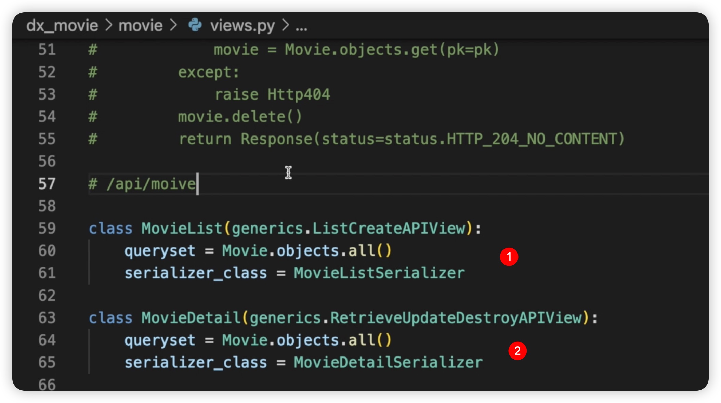Click the 'MovieDetail' class name
721x403 pixels.
click(191, 318)
